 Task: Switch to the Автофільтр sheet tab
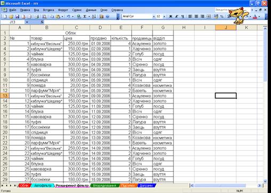click(43, 186)
